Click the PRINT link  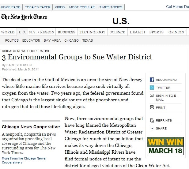pos(161,107)
